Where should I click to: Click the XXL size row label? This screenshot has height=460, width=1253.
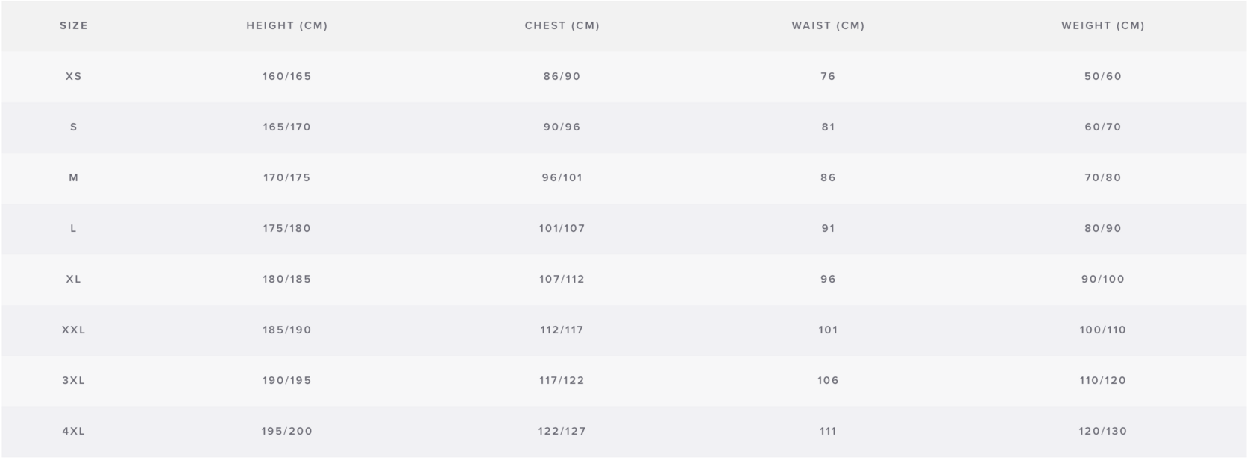pyautogui.click(x=74, y=330)
